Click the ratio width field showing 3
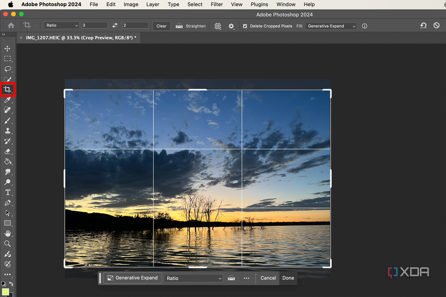The width and height of the screenshot is (446, 297). point(94,25)
